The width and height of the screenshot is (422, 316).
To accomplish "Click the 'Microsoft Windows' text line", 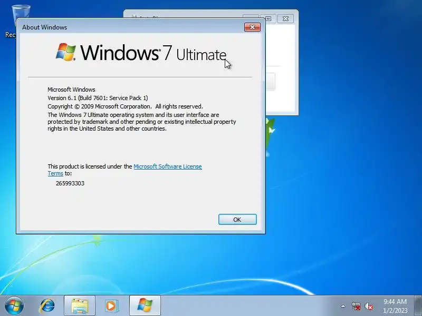I will click(x=71, y=90).
